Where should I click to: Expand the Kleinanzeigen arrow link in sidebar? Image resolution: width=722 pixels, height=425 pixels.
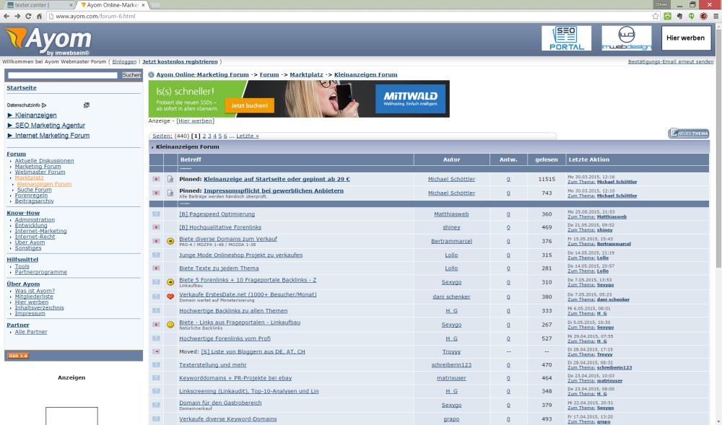click(32, 115)
